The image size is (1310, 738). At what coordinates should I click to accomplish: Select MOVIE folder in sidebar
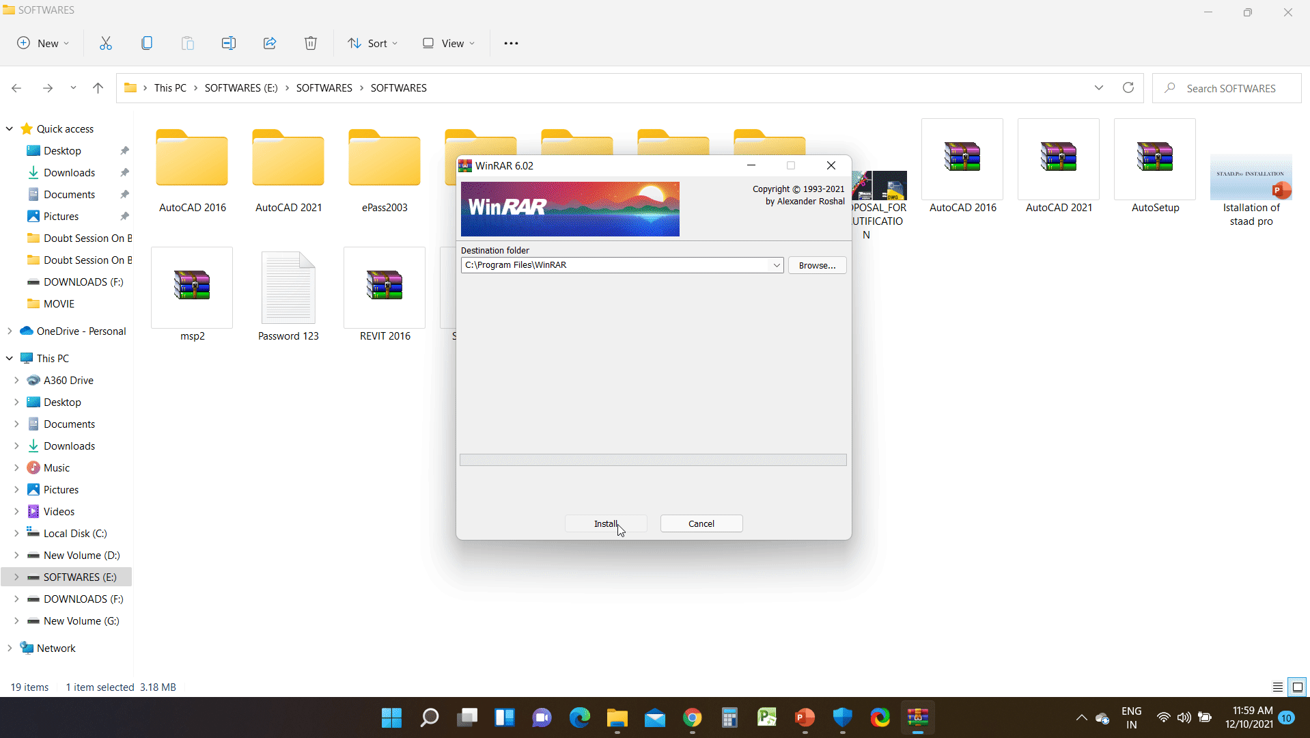click(x=59, y=303)
